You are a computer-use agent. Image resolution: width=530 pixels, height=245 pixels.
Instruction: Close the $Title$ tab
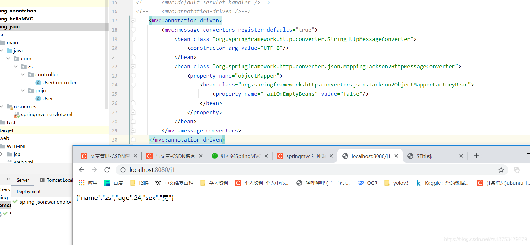click(461, 156)
